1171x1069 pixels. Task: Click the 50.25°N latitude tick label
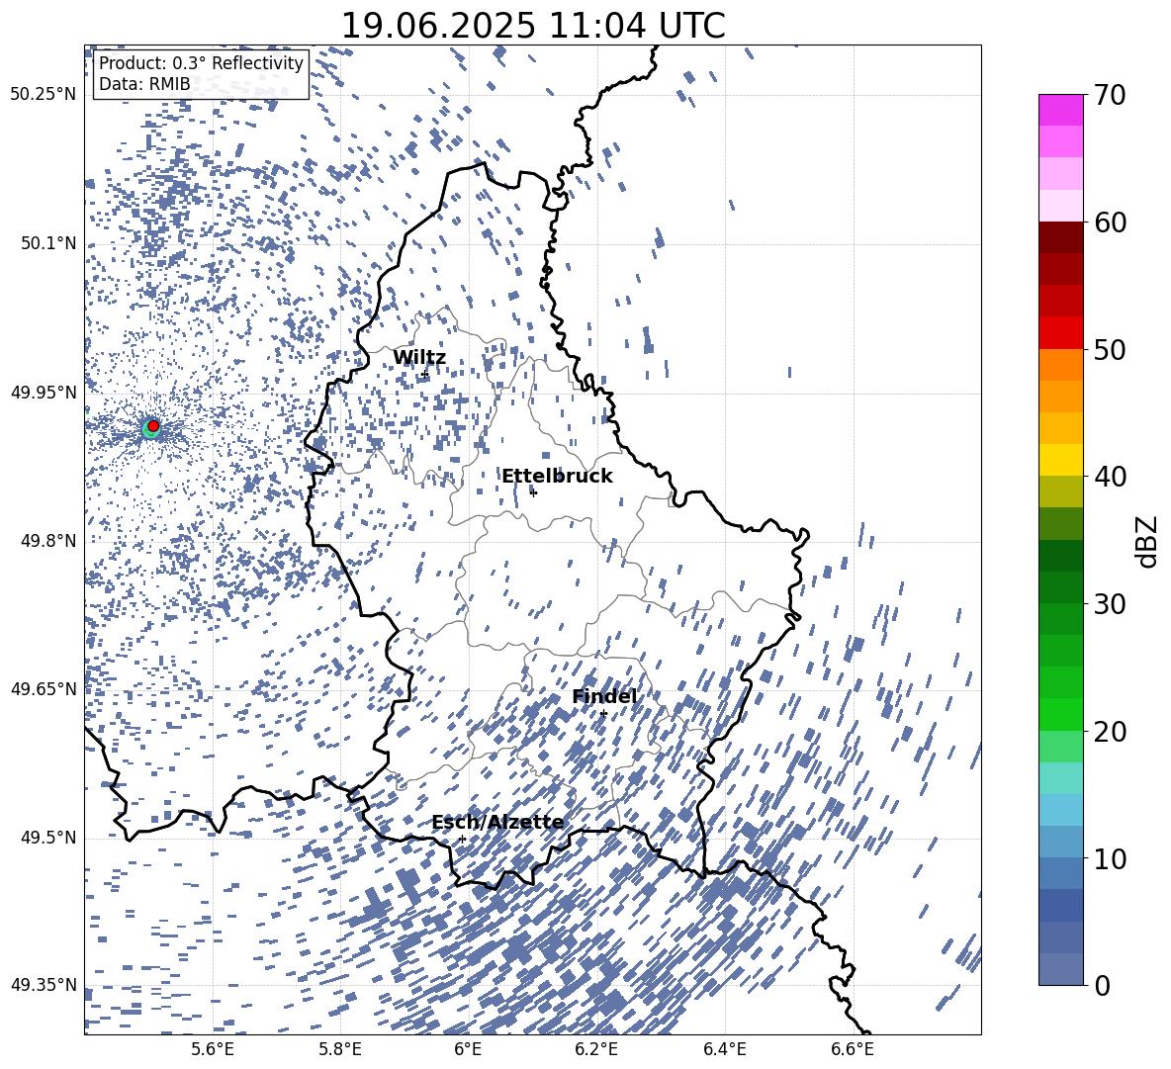(44, 95)
